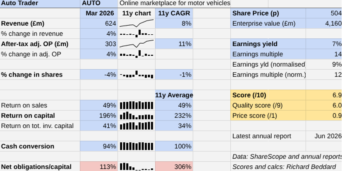342x171 pixels.
Task: Select the adj. OP CAGR 11%
Action: point(174,44)
